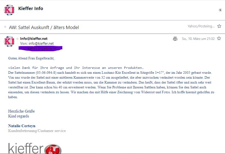Screen dimensions: 225x154
Task: Click the sender name Info@kieffer.net
Action: pos(34,39)
